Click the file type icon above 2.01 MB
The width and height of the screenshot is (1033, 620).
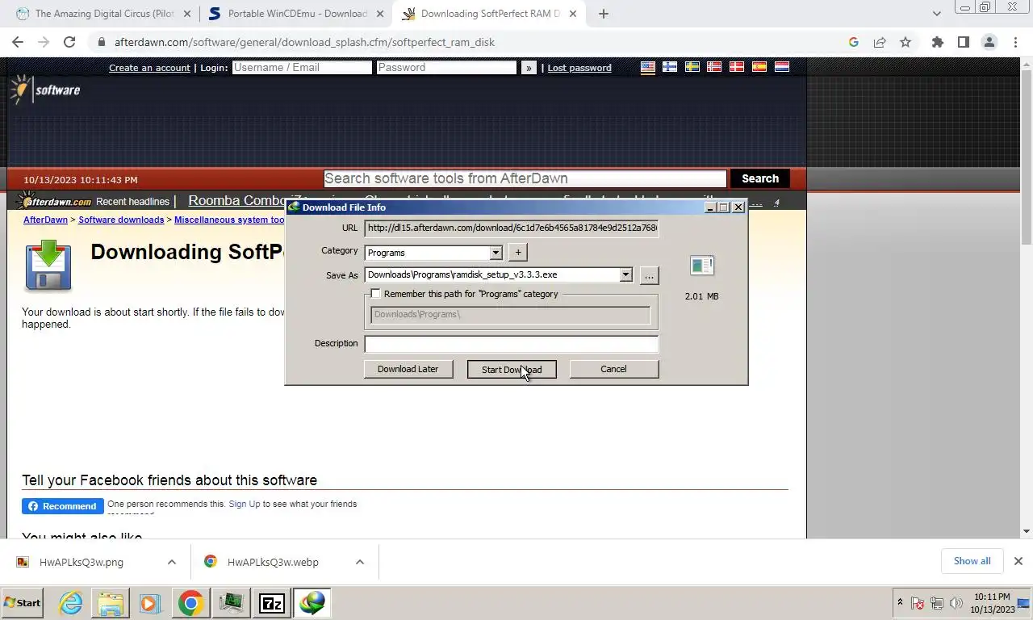(701, 266)
